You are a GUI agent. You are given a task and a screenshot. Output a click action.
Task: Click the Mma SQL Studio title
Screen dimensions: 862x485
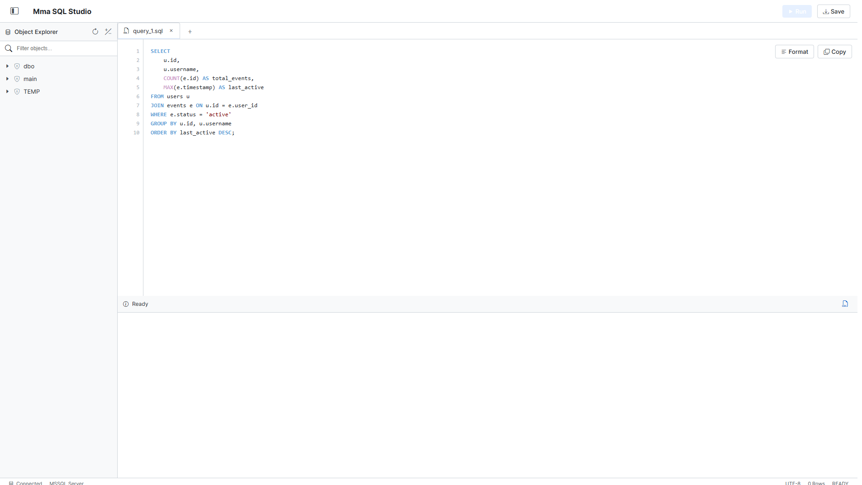[62, 11]
